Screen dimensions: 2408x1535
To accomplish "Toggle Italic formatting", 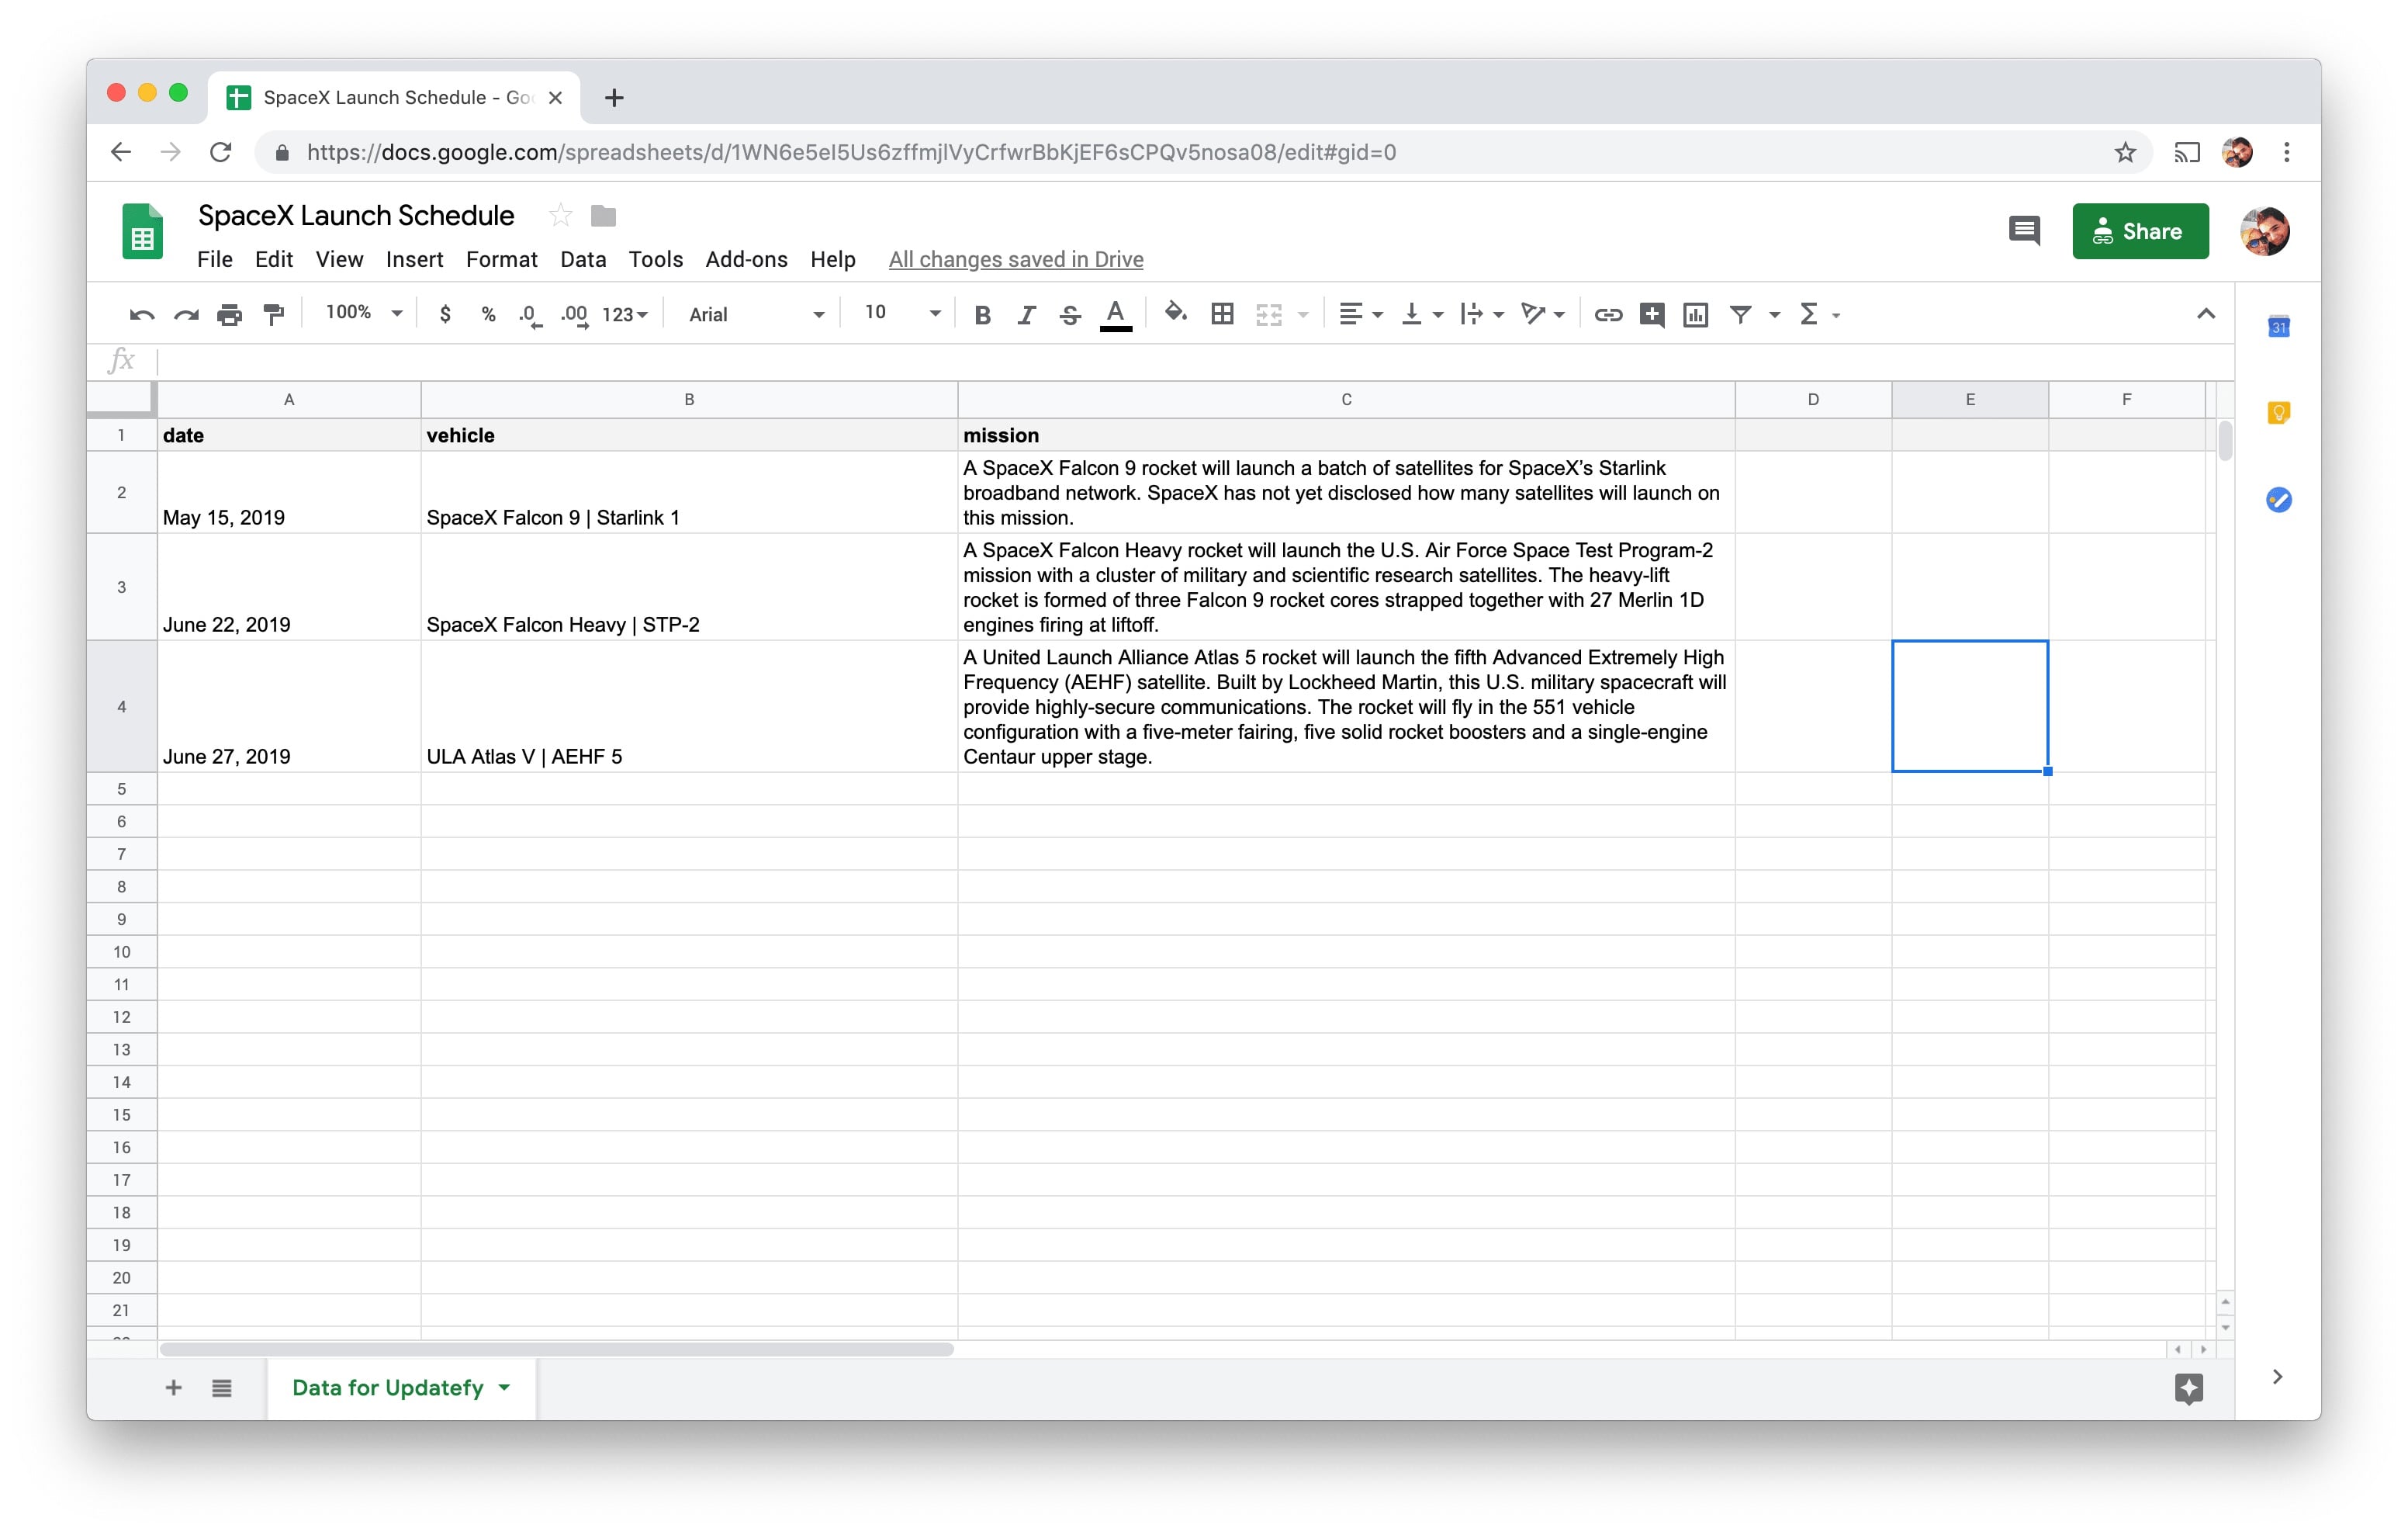I will pos(1026,315).
